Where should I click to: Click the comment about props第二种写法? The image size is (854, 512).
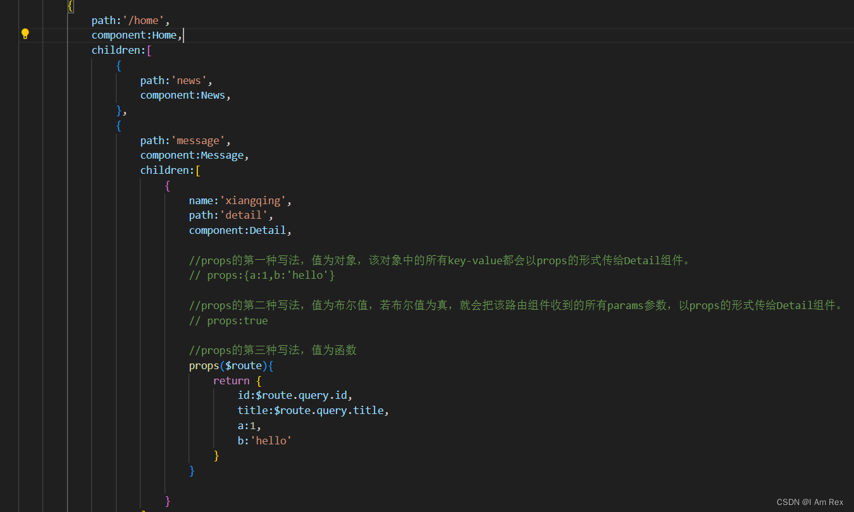point(517,306)
